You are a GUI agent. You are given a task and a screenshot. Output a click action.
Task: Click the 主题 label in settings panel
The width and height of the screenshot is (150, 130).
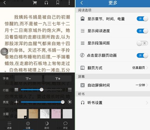pyautogui.click(x=6, y=114)
